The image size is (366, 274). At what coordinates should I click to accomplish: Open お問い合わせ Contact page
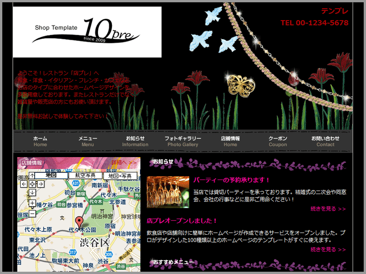pyautogui.click(x=325, y=141)
